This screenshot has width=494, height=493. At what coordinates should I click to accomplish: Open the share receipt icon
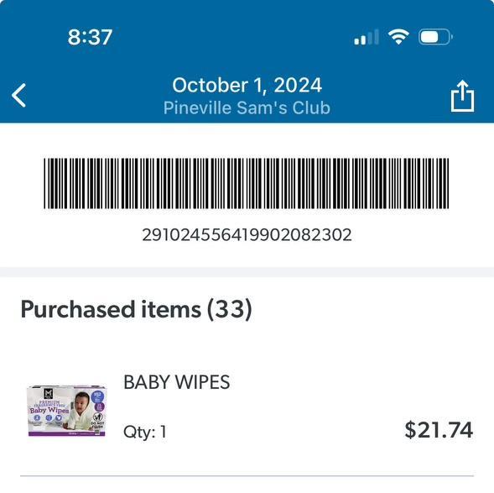(x=462, y=96)
